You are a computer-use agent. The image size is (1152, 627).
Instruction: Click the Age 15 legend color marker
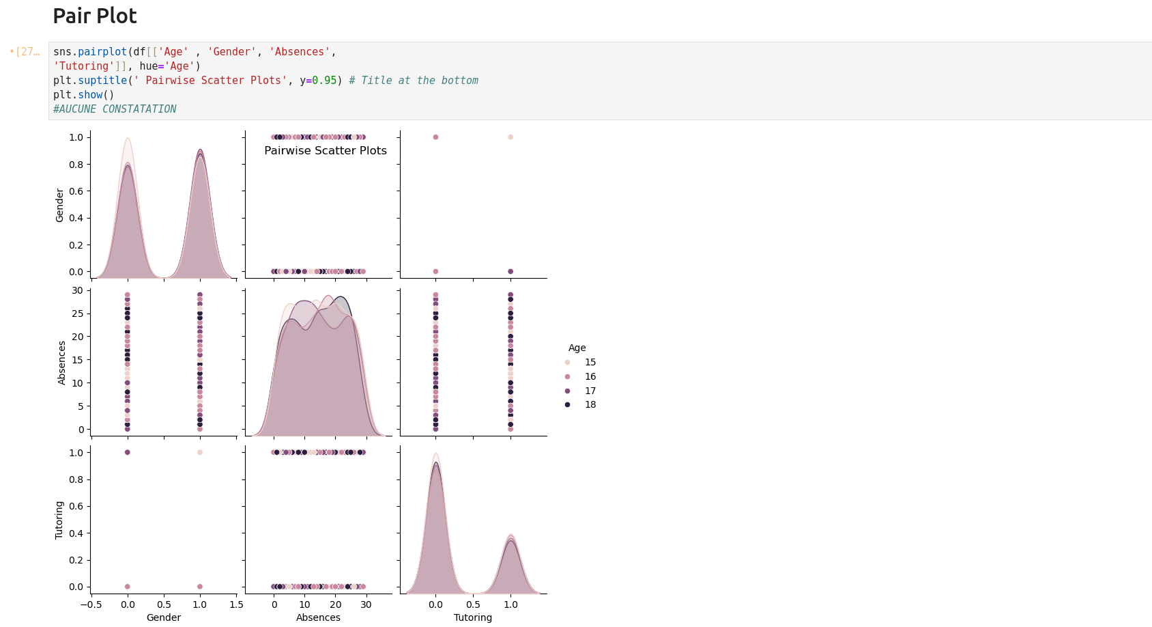567,363
